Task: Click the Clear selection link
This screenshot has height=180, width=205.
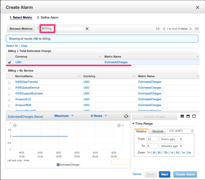Action: tap(24, 46)
